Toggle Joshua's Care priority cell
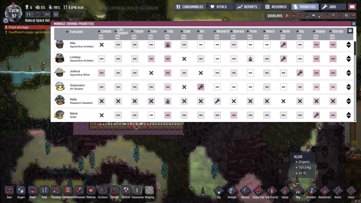Image resolution: width=361 pixels, height=203 pixels. [151, 73]
